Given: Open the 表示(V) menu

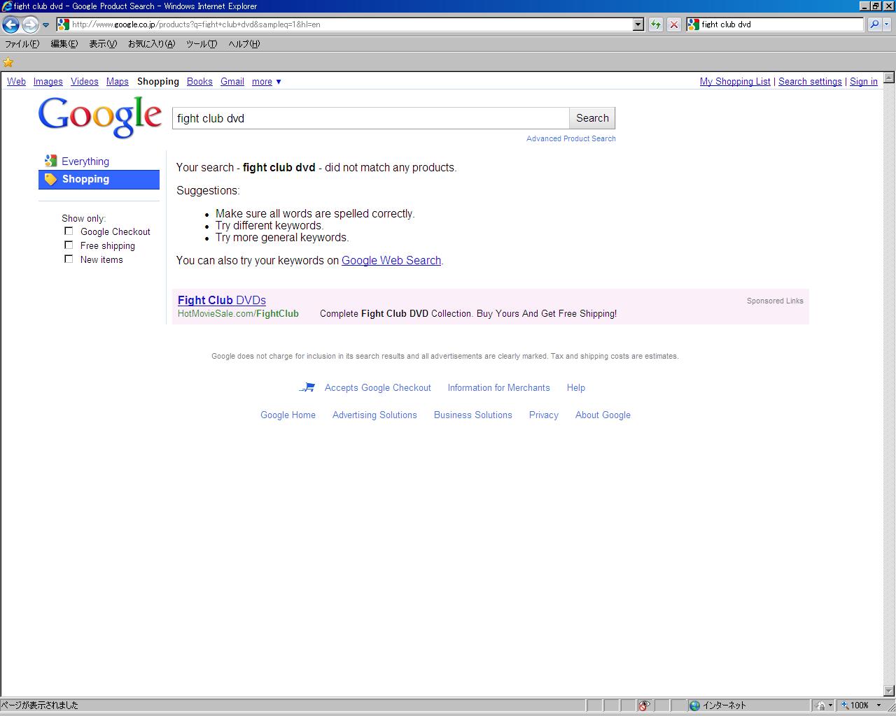Looking at the screenshot, I should point(103,43).
